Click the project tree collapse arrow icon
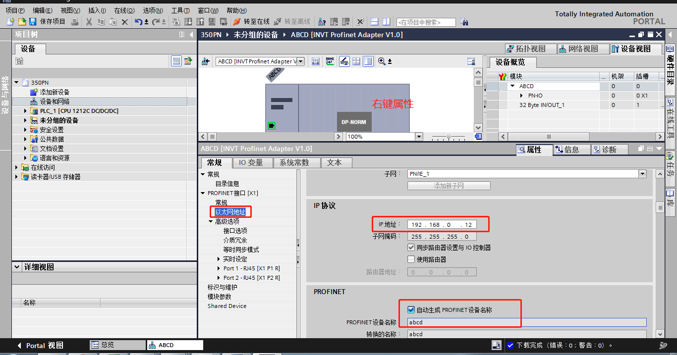Screen dimensions: 677x355 coord(192,35)
